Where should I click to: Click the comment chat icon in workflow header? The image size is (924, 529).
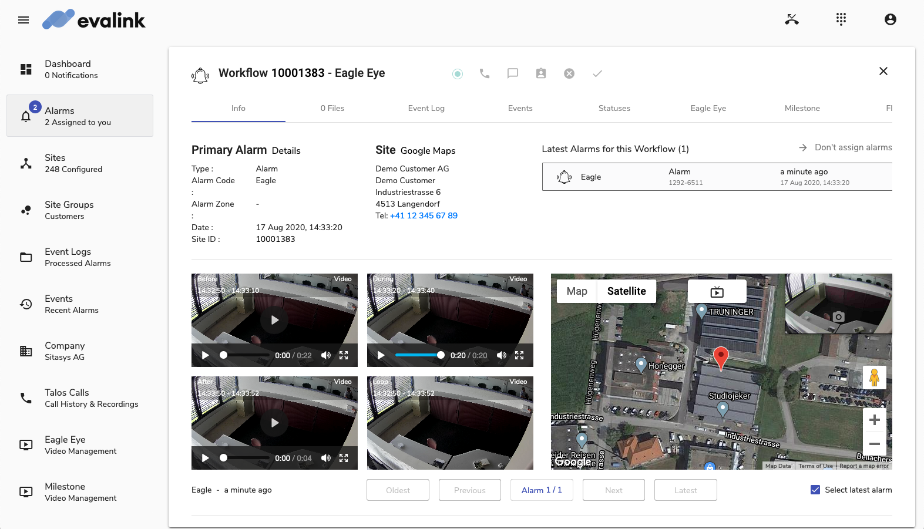(513, 73)
